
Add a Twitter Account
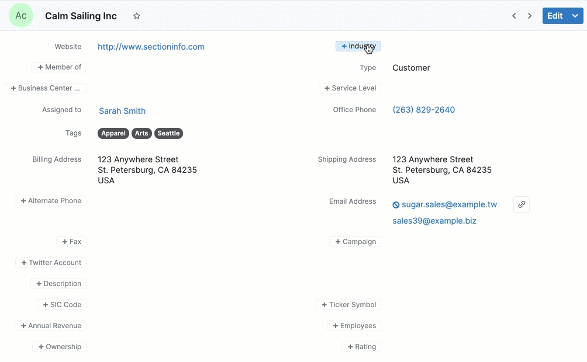pos(51,263)
